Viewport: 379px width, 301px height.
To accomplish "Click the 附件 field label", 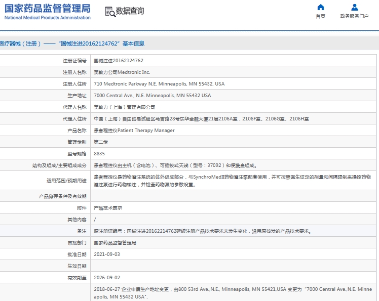I will 82,208.
